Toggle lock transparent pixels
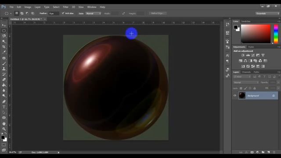 point(241,88)
